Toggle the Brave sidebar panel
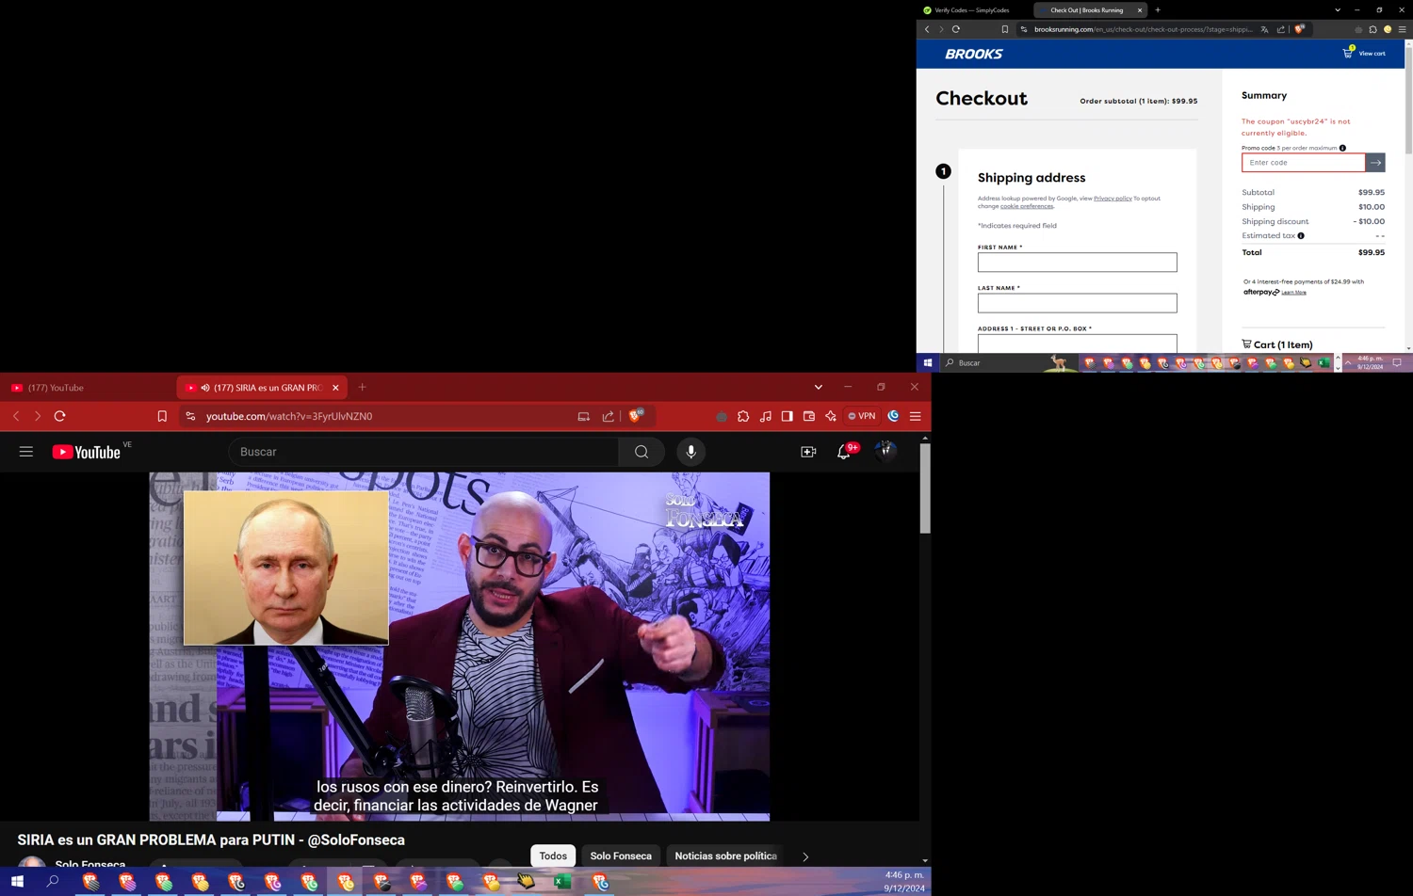Viewport: 1413px width, 896px height. [787, 416]
